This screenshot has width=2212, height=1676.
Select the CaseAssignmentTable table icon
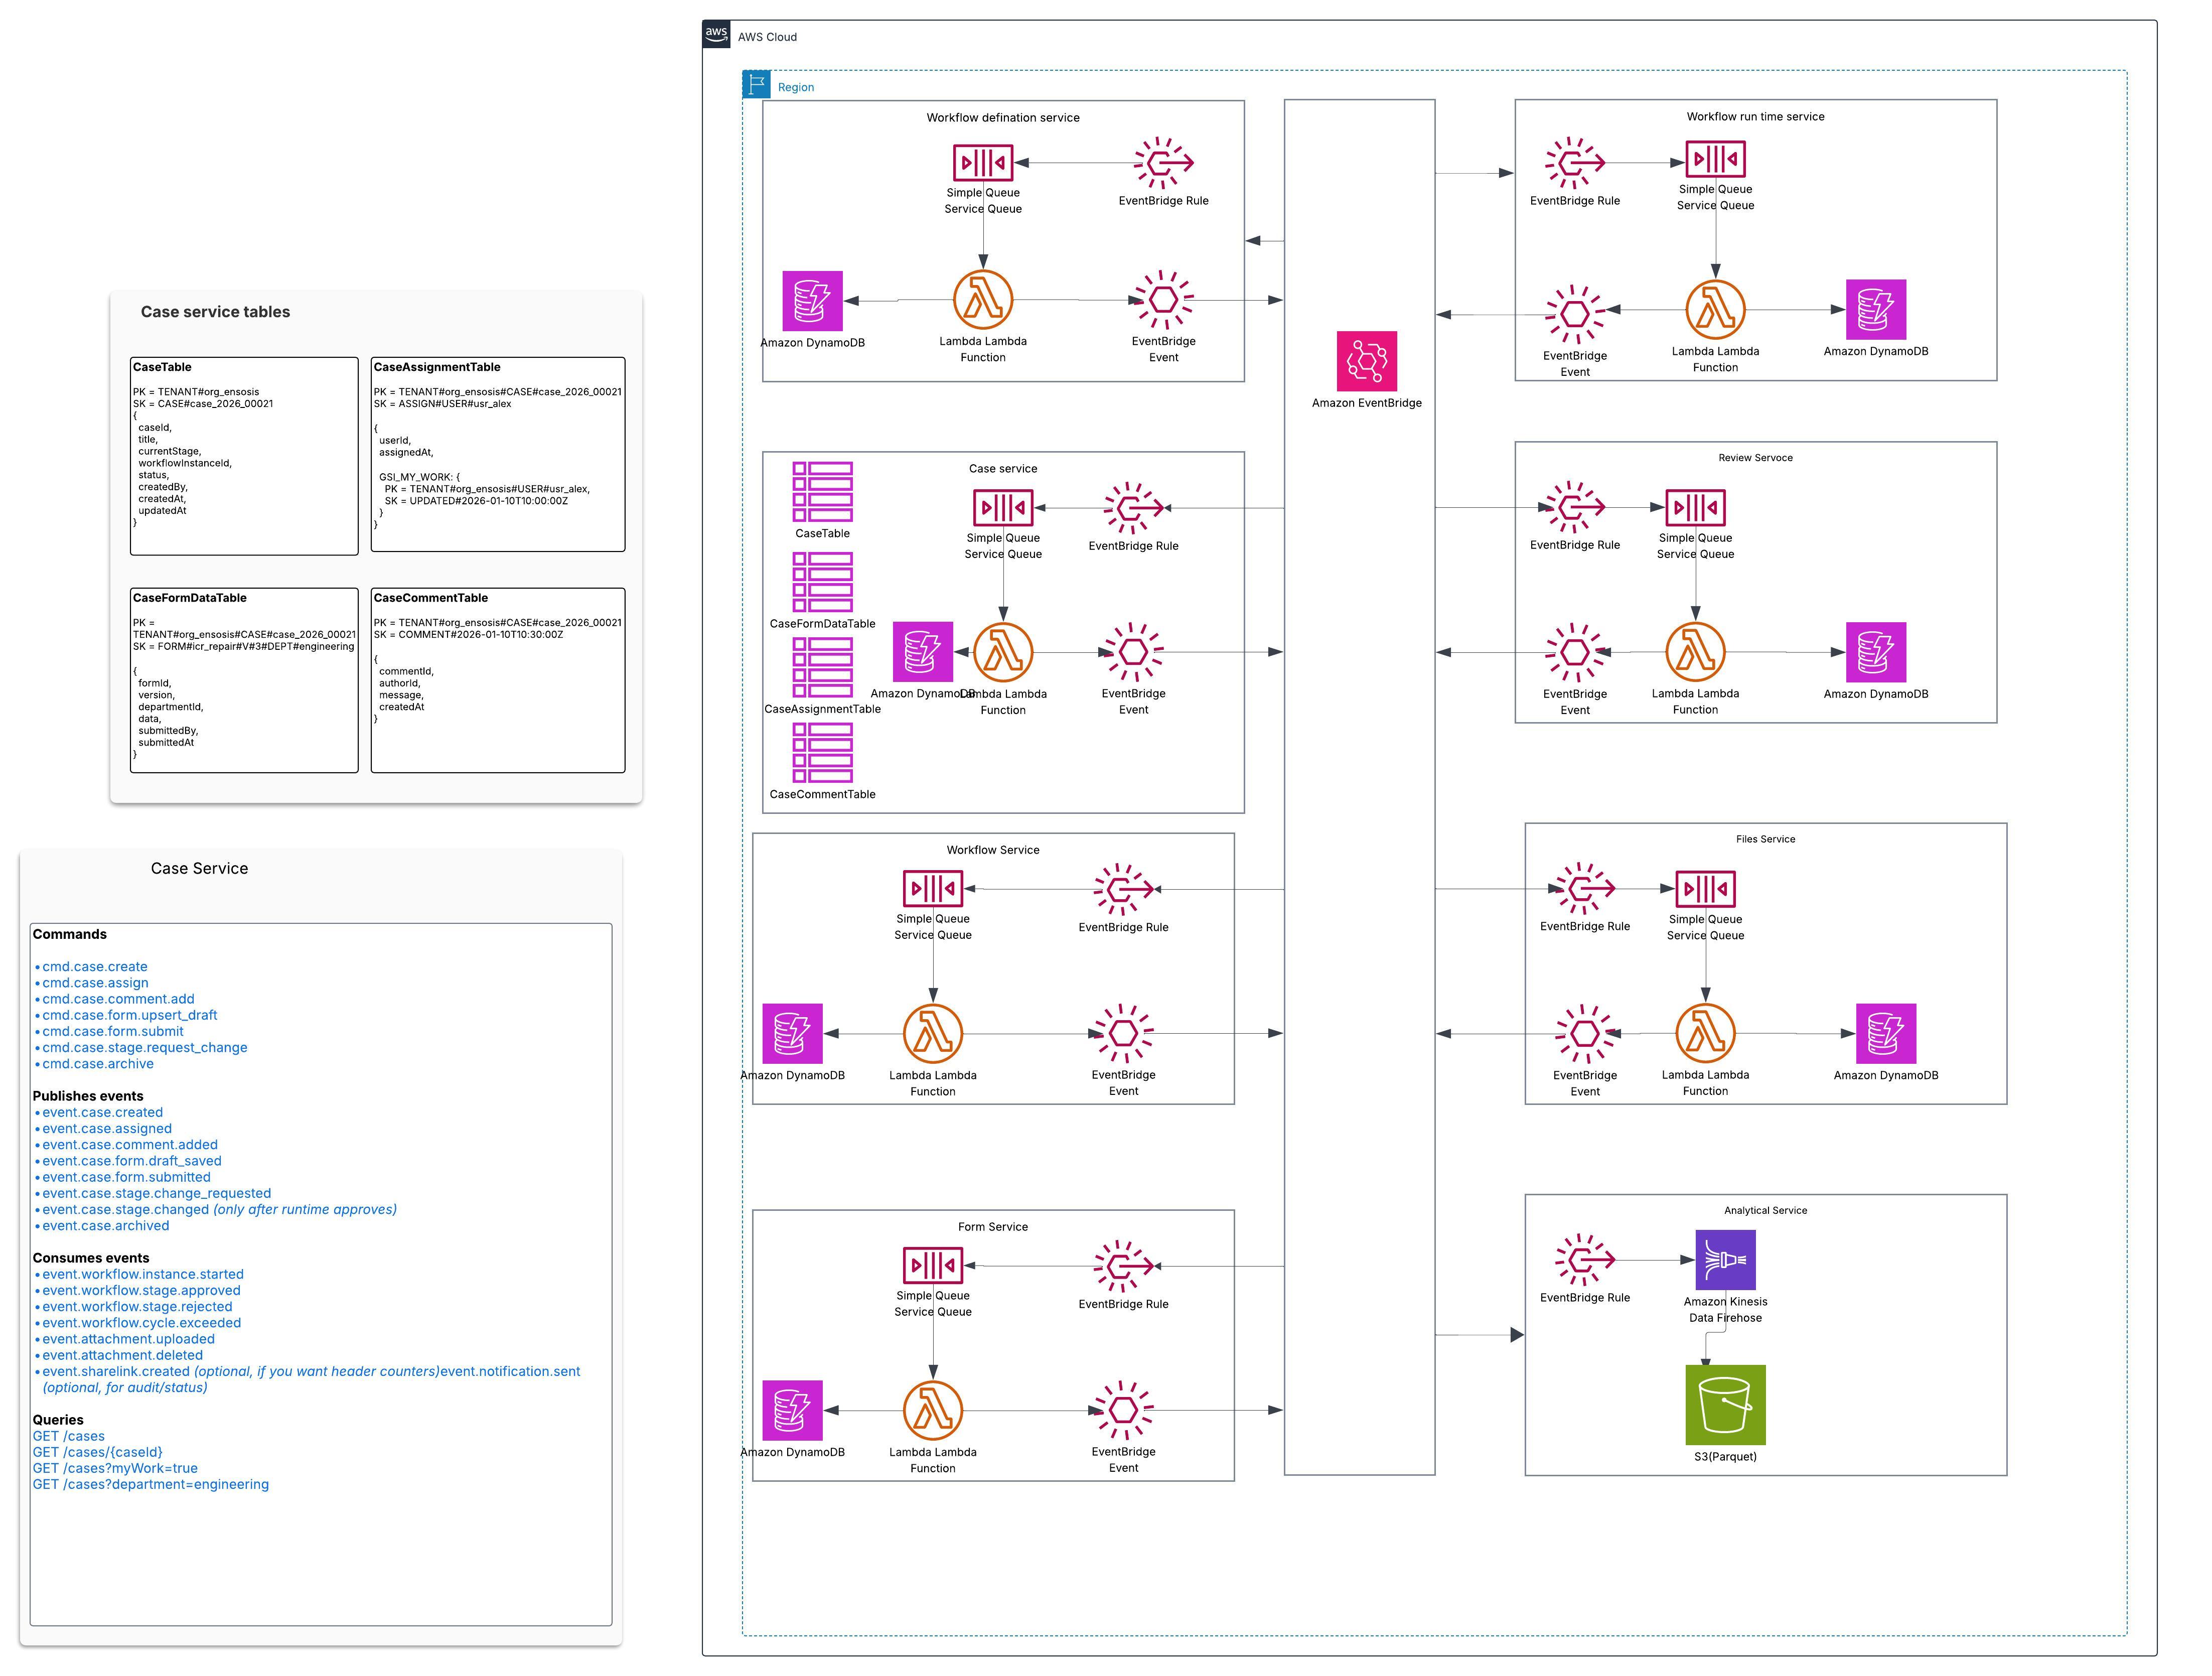tap(822, 667)
